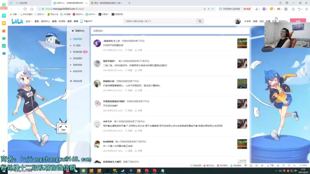The width and height of the screenshot is (310, 174).
Task: Click the bilibili logo
Action: 17,21
